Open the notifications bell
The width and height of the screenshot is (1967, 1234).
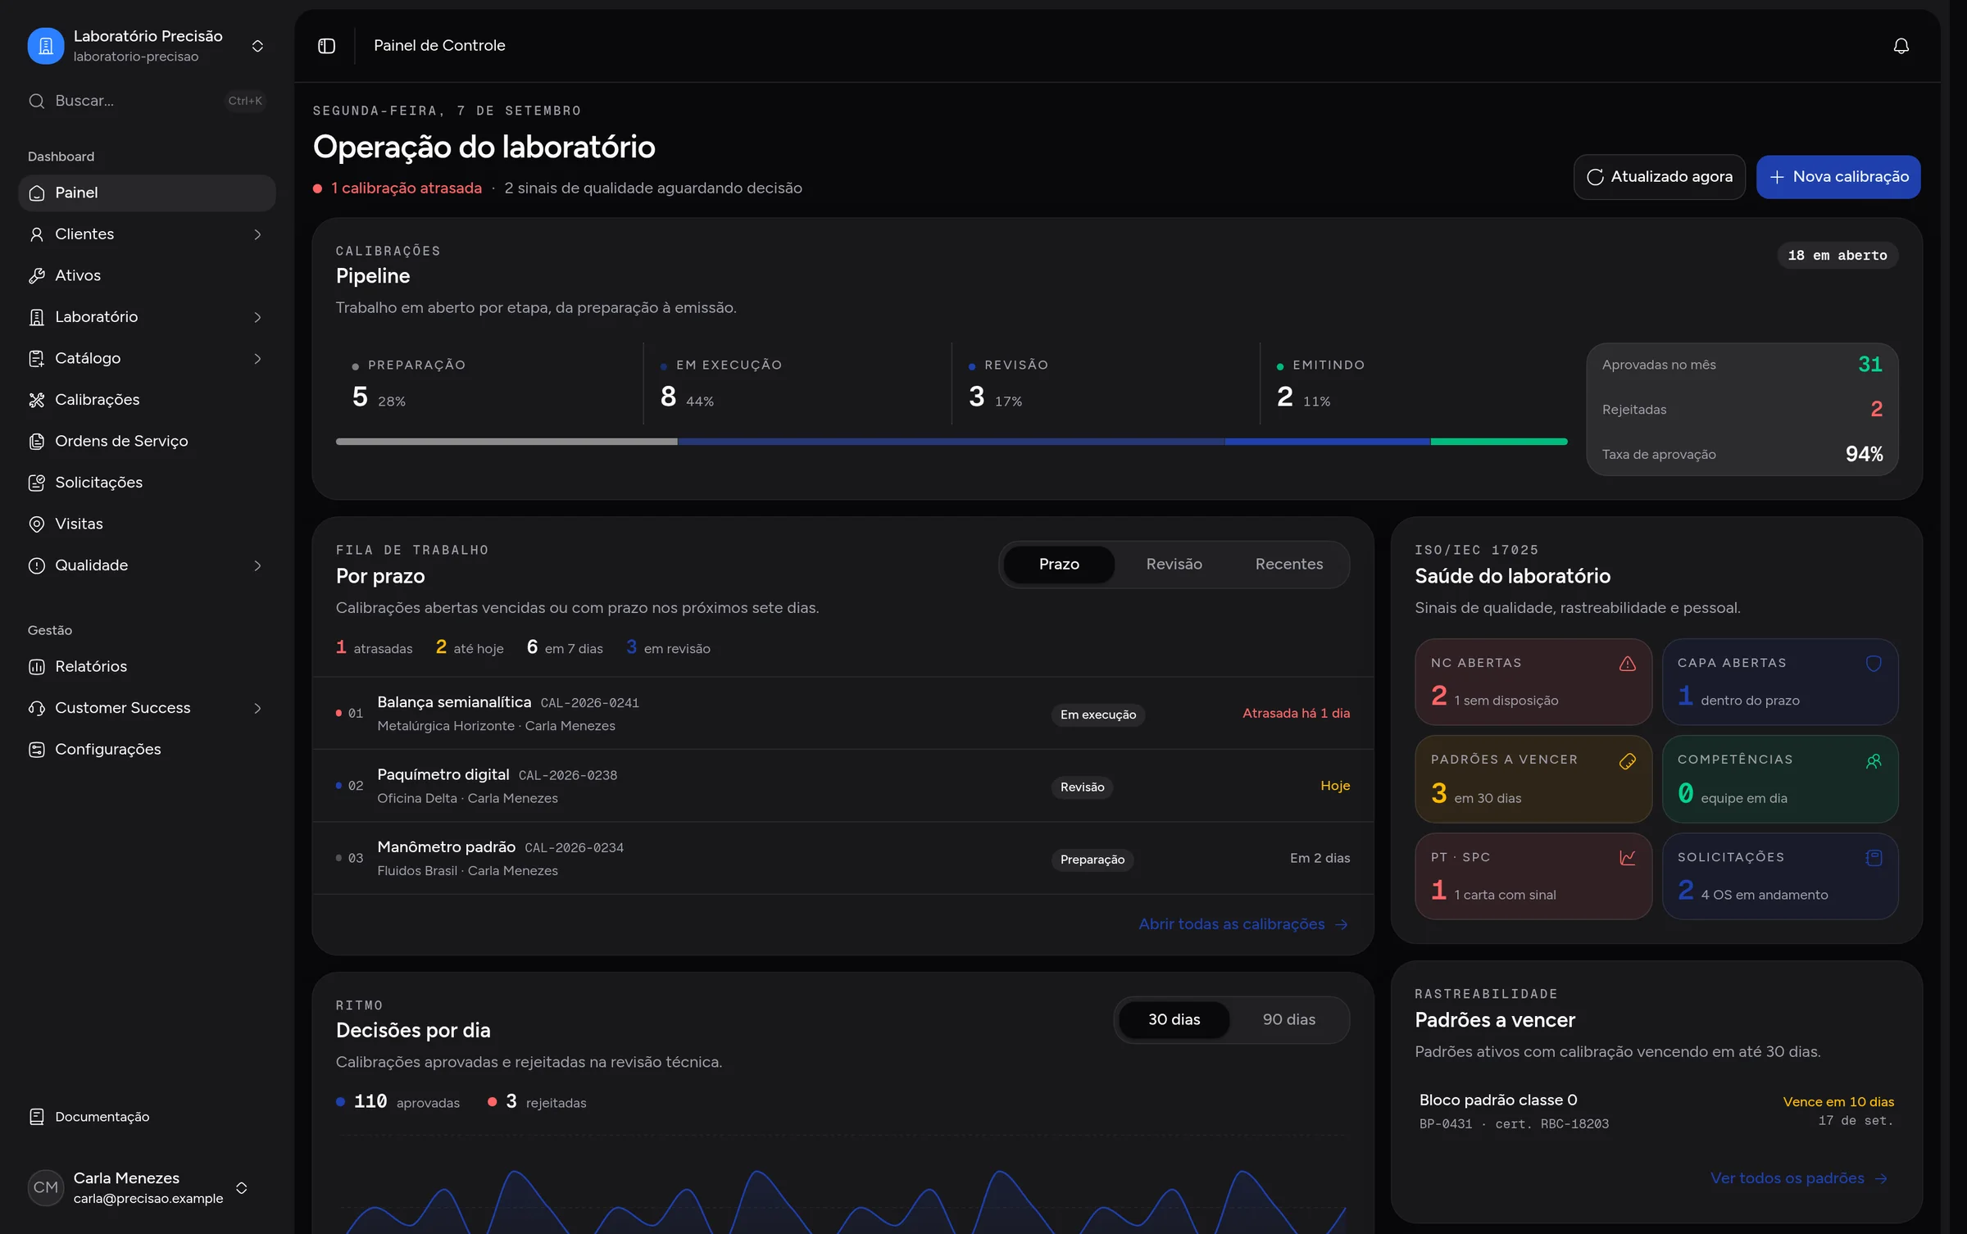[1901, 46]
